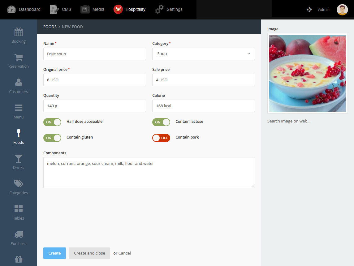Screen dimensions: 354x266
Task: Click the Half dose accessible label
Action: pyautogui.click(x=84, y=121)
